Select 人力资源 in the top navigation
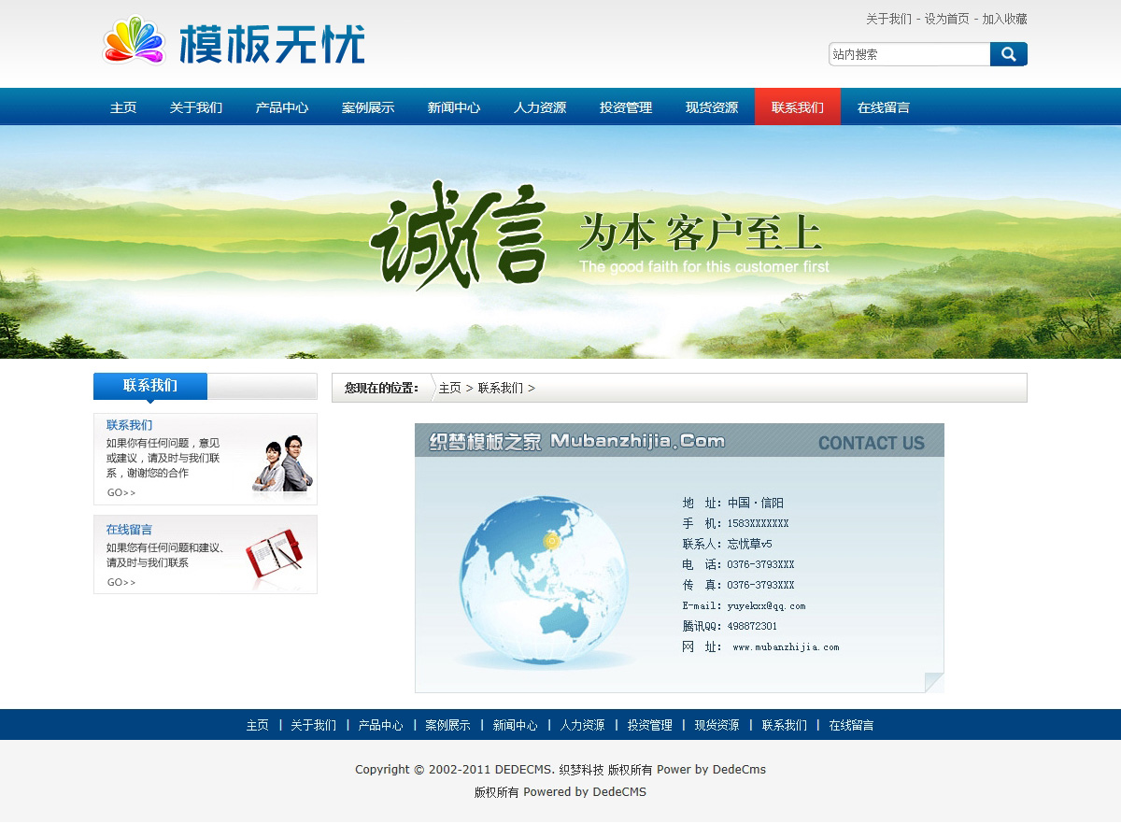Image resolution: width=1121 pixels, height=838 pixels. pos(540,107)
